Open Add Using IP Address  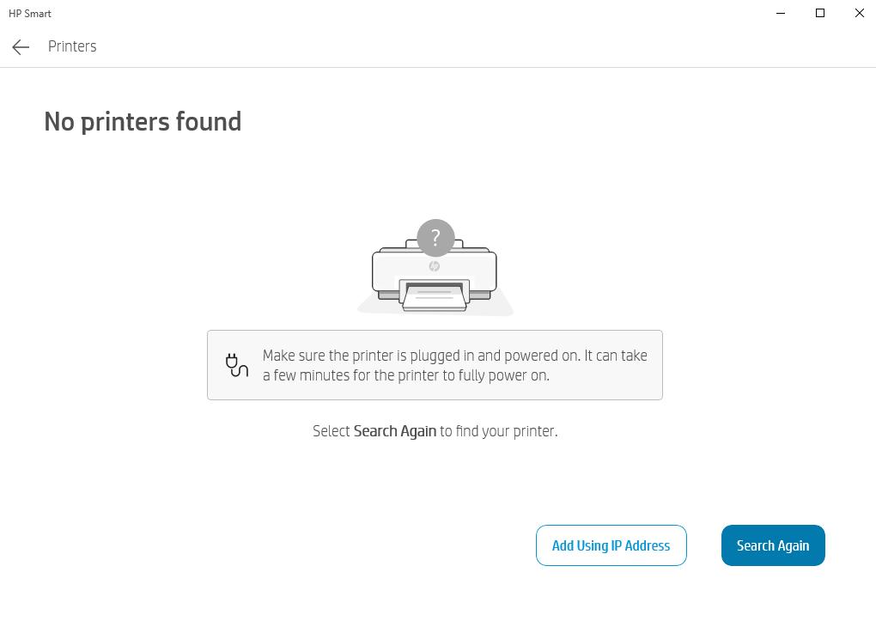pos(611,545)
